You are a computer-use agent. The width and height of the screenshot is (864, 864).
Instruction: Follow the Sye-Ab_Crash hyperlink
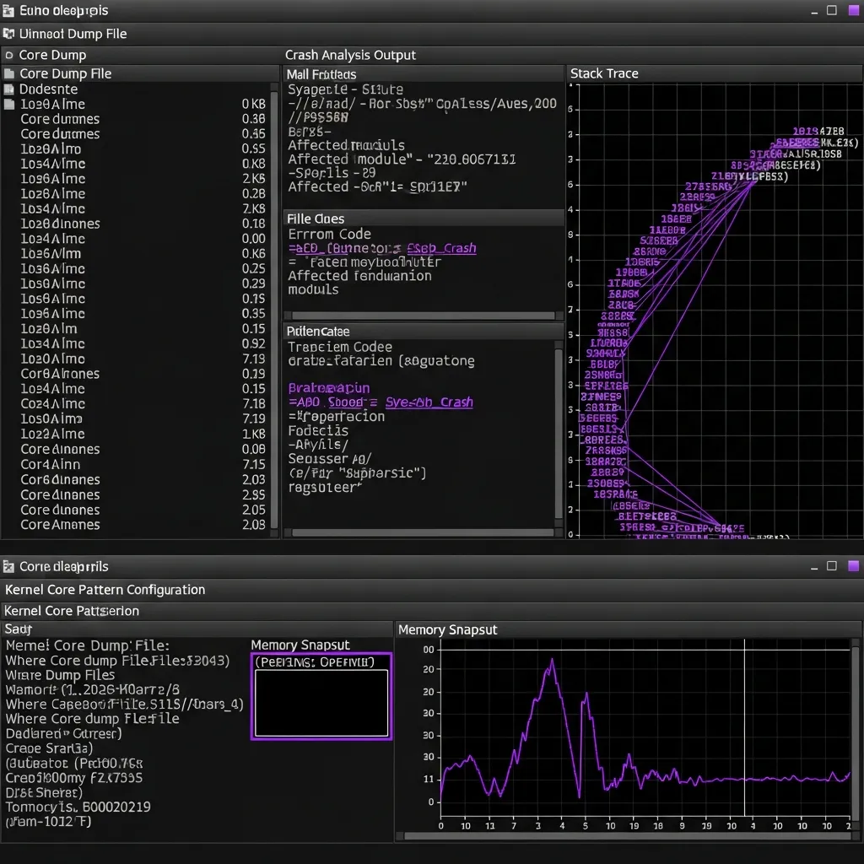point(429,402)
